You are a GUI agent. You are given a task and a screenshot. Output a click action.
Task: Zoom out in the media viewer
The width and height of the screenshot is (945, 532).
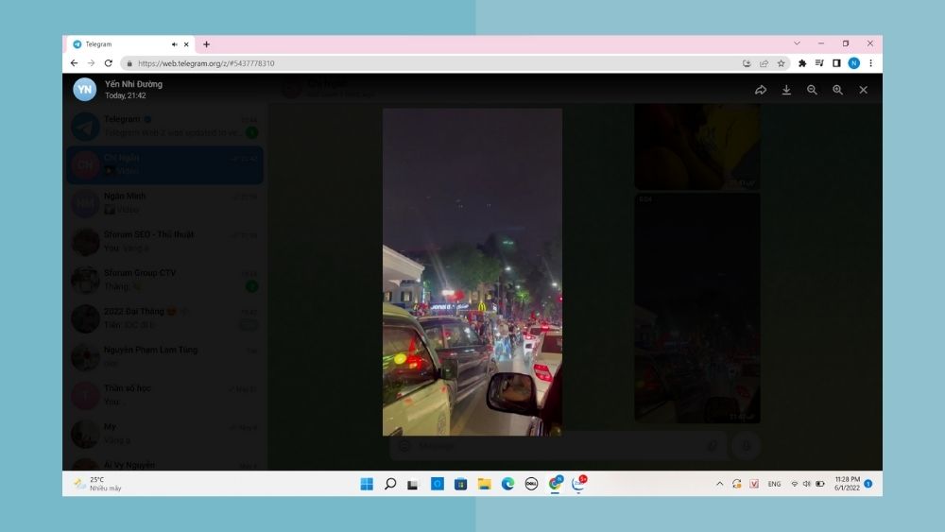(x=812, y=90)
